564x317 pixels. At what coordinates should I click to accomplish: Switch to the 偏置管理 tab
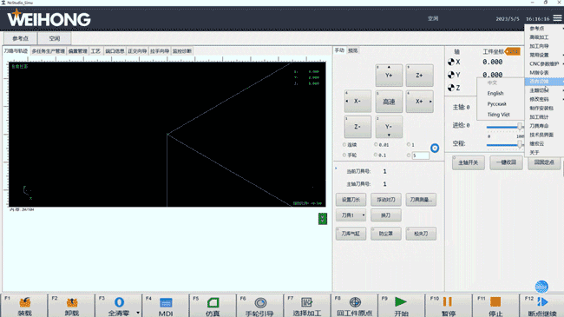[x=78, y=51]
